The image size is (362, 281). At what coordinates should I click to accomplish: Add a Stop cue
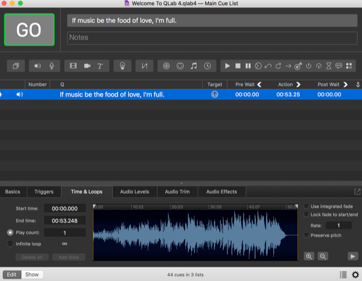pyautogui.click(x=238, y=66)
